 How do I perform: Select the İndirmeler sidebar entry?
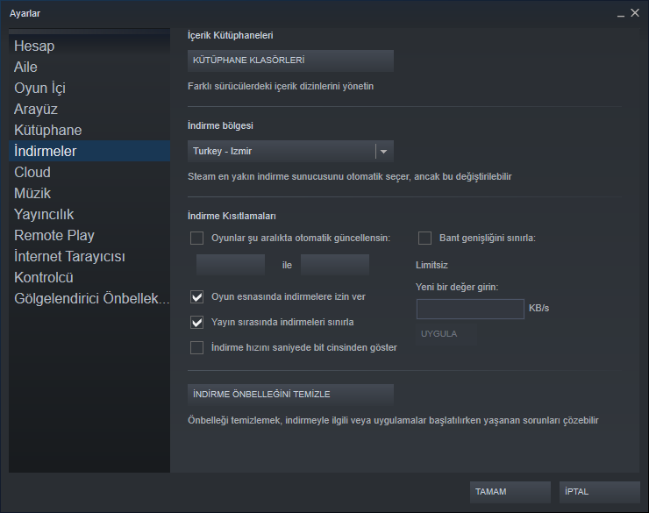pyautogui.click(x=89, y=151)
